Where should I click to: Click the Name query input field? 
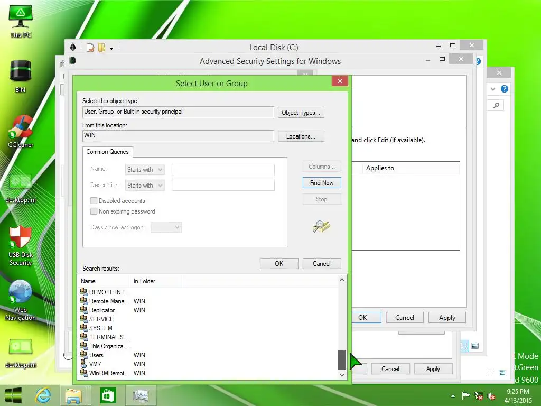tap(223, 170)
